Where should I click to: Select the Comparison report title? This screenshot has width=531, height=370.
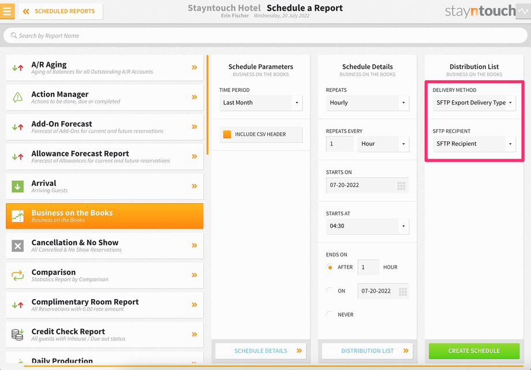pos(54,272)
